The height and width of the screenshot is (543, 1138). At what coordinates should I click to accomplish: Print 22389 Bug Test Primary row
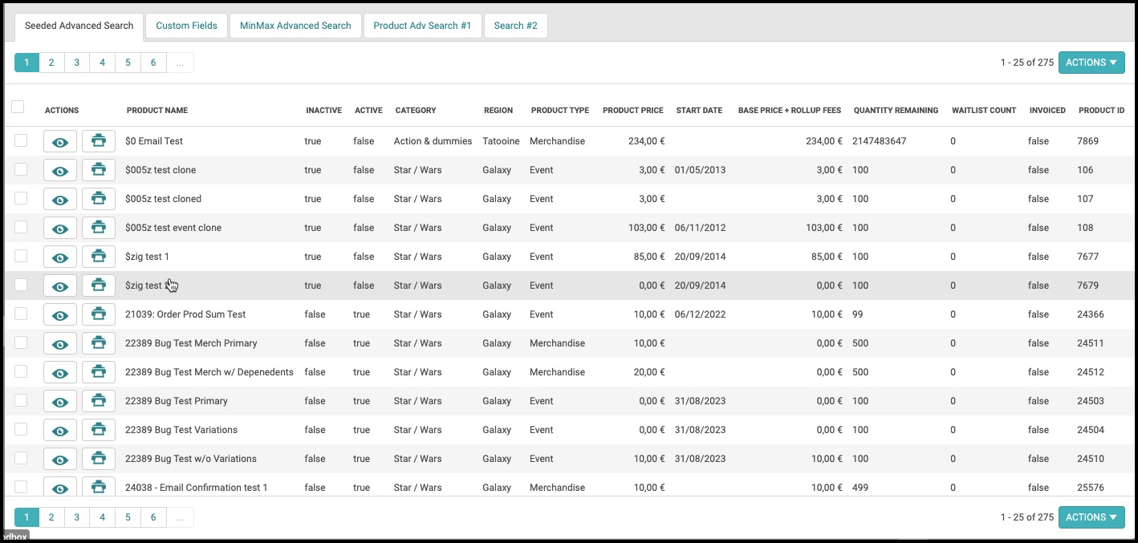click(x=99, y=402)
